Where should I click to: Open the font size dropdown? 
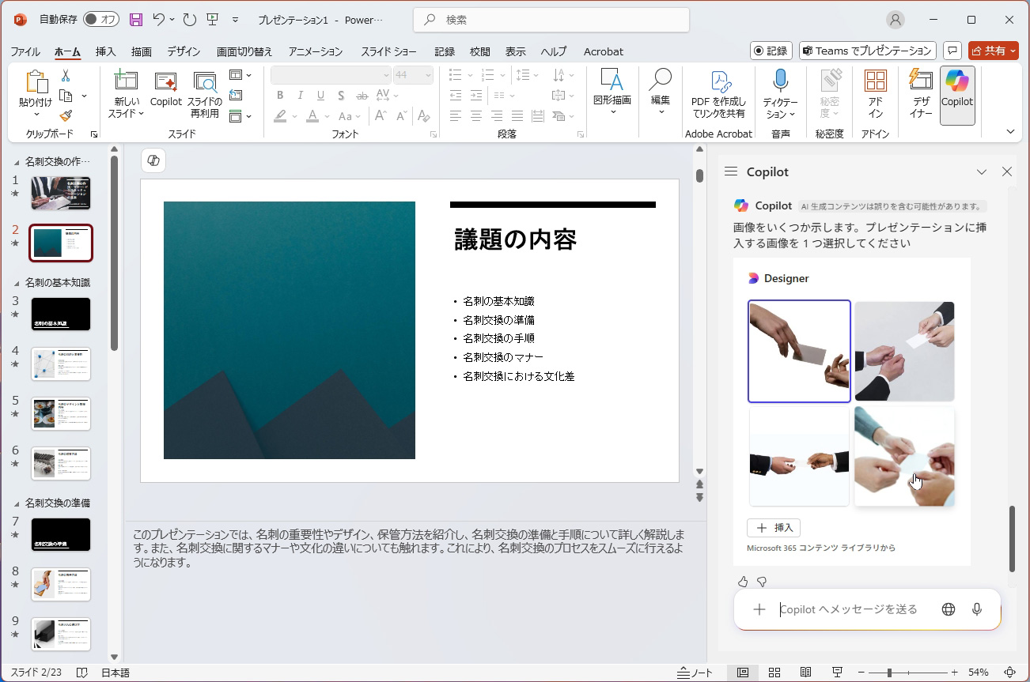(427, 75)
